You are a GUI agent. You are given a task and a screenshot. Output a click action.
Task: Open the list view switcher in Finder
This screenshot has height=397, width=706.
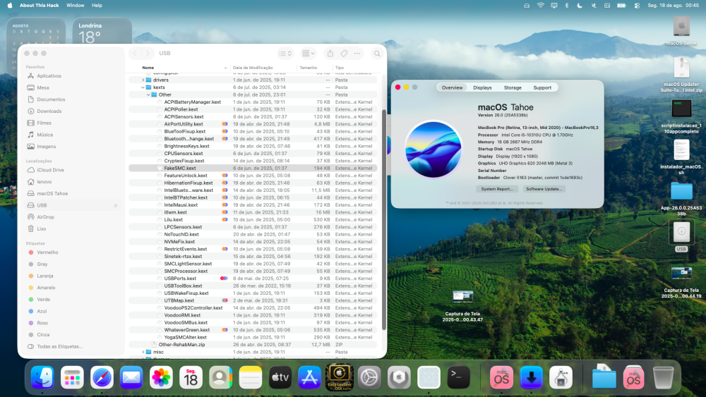click(285, 53)
